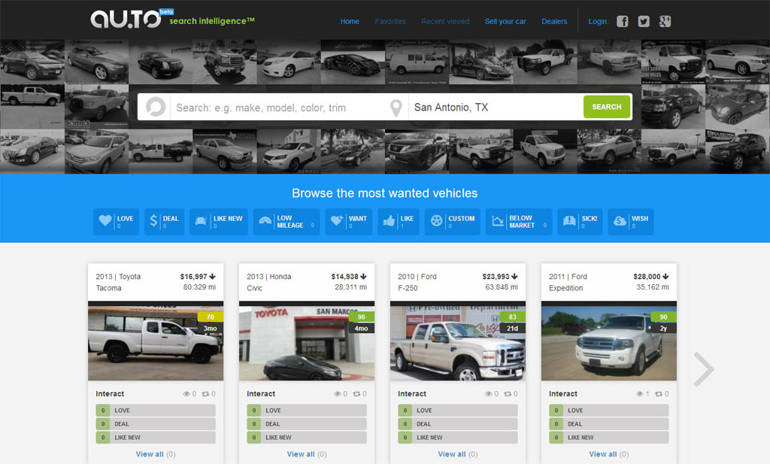Browse LIKE NEW vehicles category
770x464 pixels.
click(x=219, y=221)
